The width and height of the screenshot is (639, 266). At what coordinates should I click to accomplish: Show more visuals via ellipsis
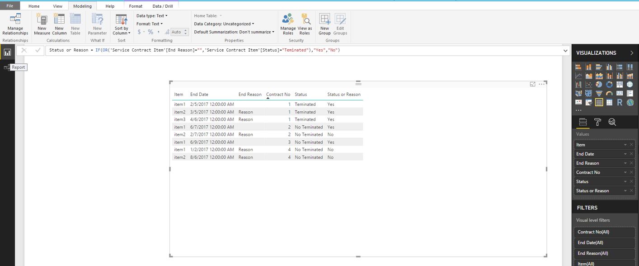[578, 110]
